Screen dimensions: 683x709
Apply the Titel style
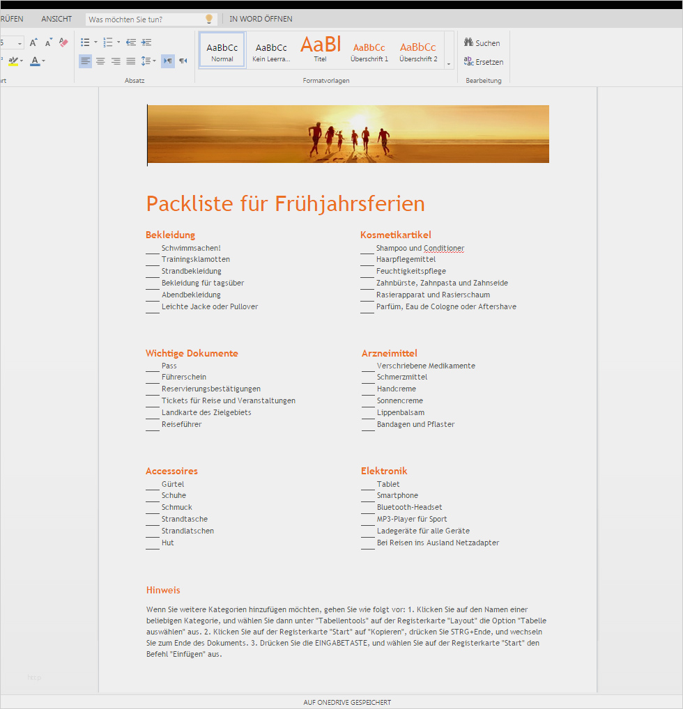pos(320,47)
